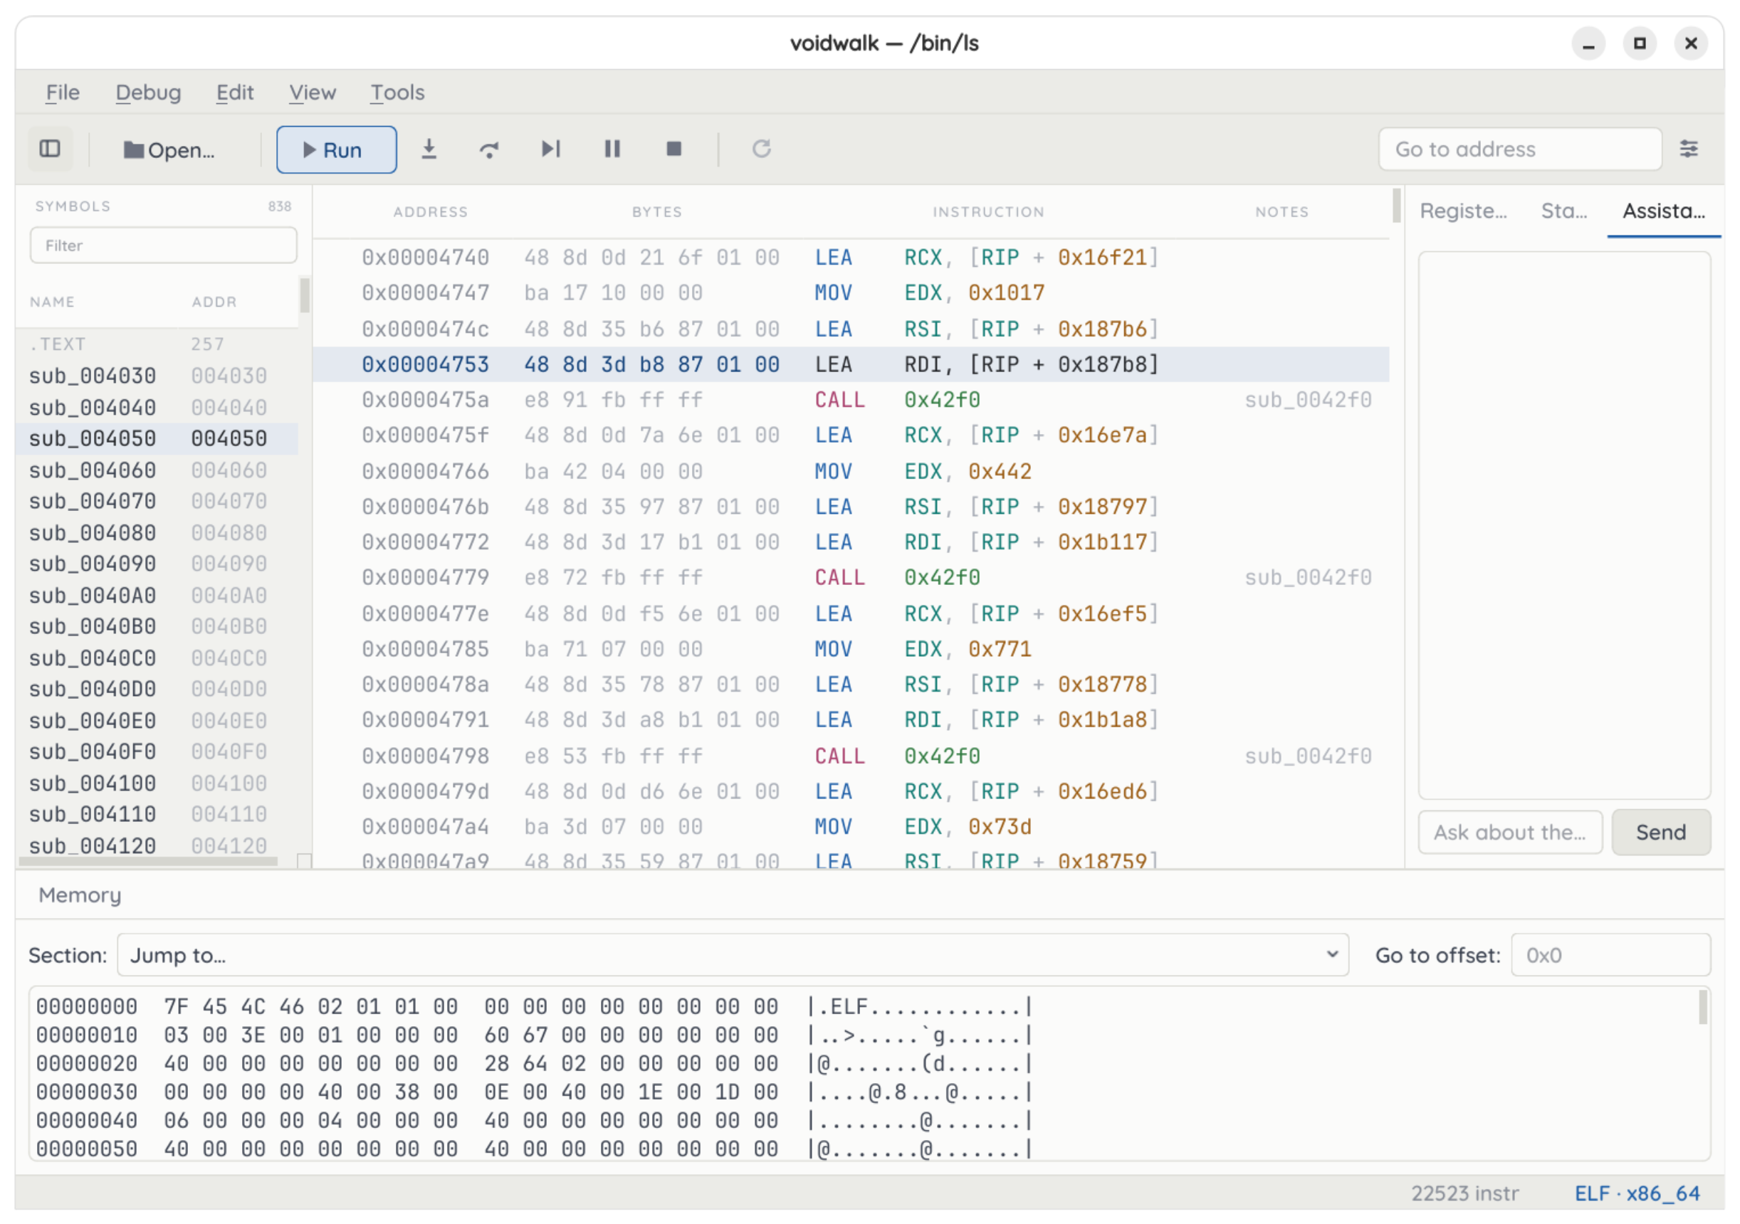Select the MOV EDX, 0x1017 row
This screenshot has height=1224, width=1740.
click(x=851, y=293)
